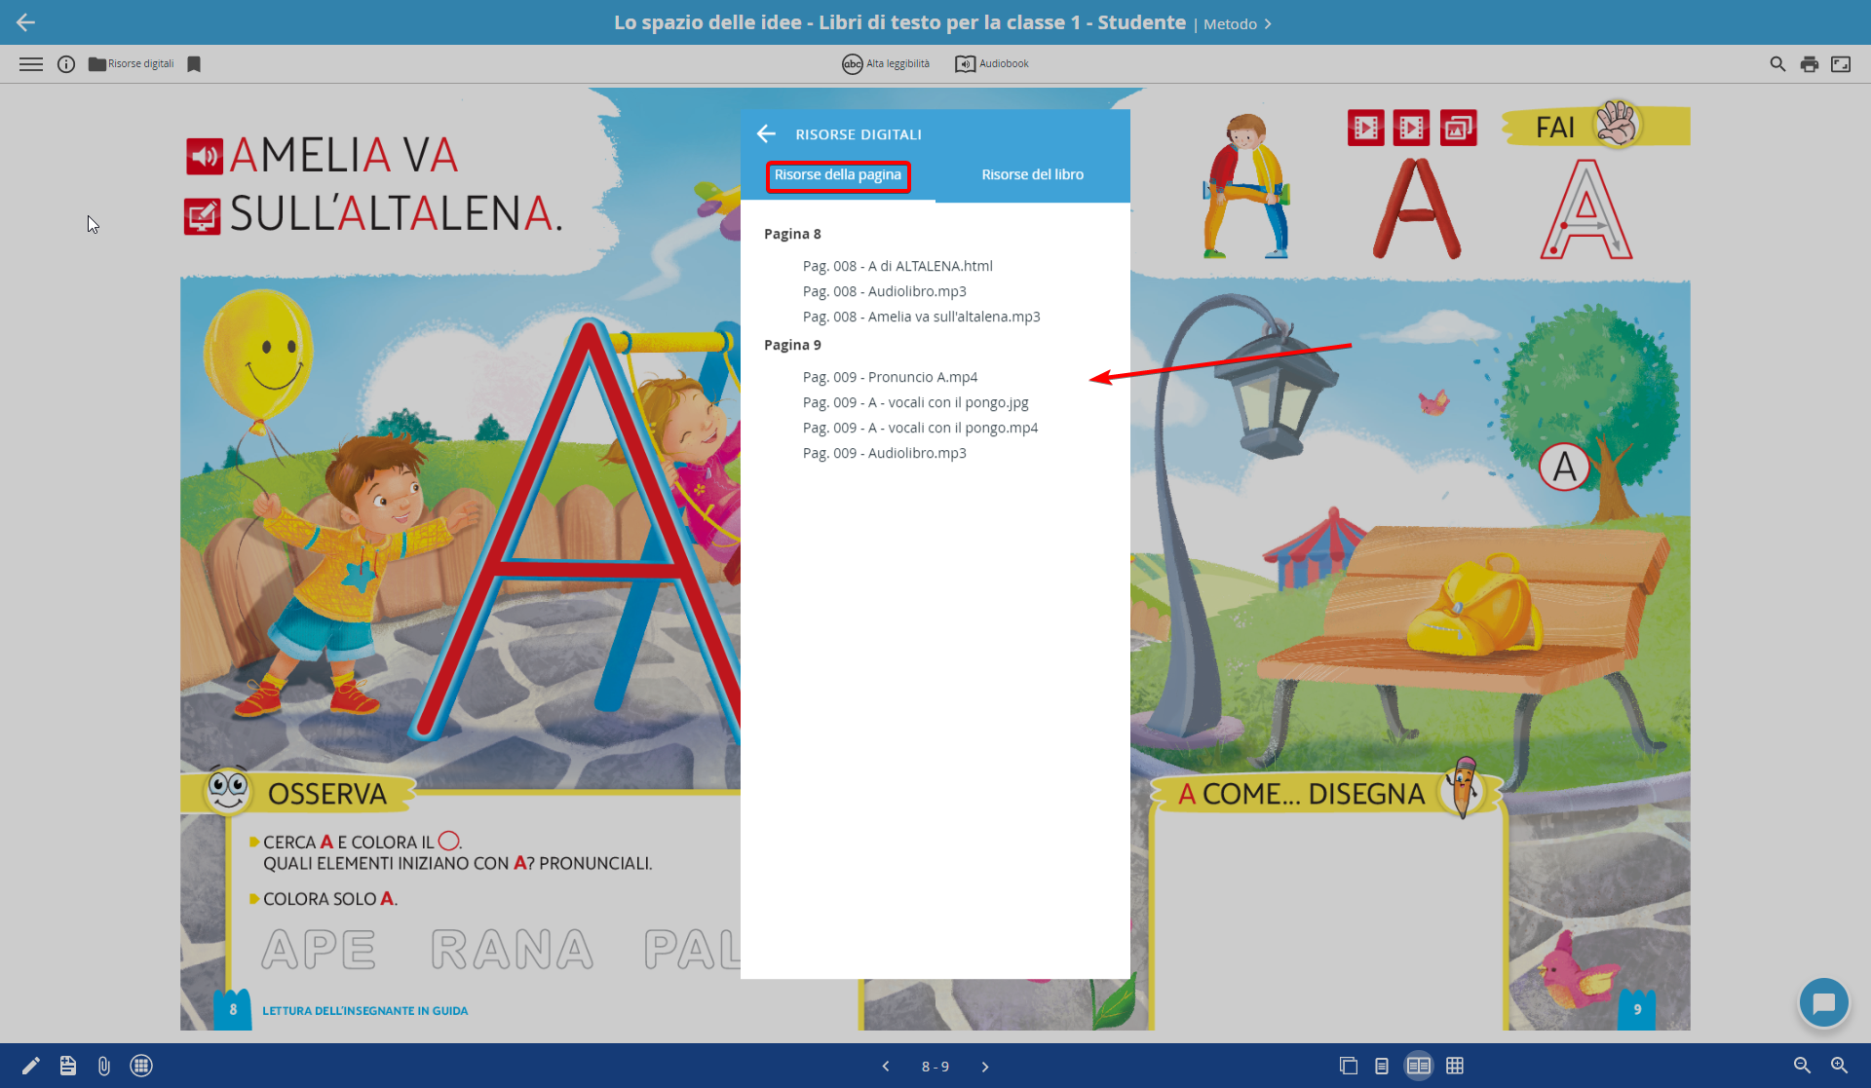Switch to thumbnail grid view
This screenshot has width=1871, height=1088.
[1455, 1066]
